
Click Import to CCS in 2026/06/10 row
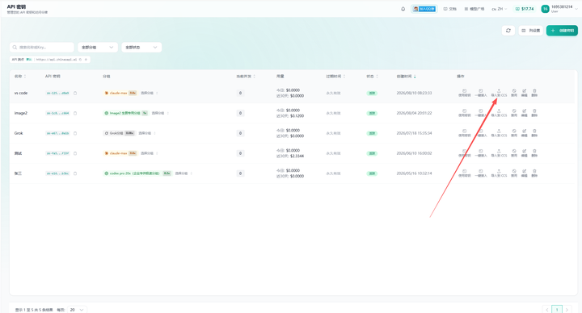point(499,153)
